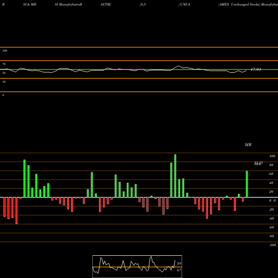Image resolution: width=278 pixels, height=278 pixels.
Task: Click the 'SI MunafaSutraR' header label
Action: point(68,4)
